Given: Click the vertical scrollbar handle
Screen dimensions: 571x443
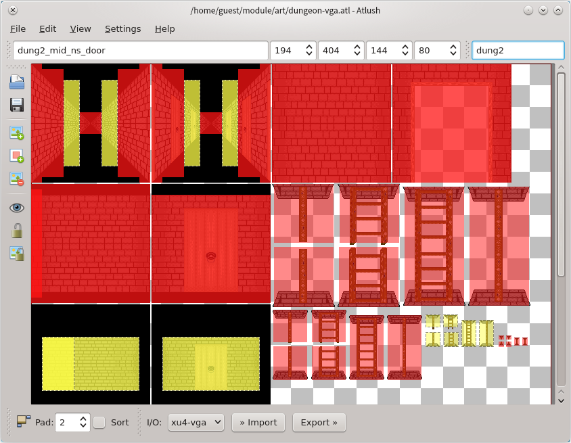Looking at the screenshot, I should pyautogui.click(x=561, y=174).
